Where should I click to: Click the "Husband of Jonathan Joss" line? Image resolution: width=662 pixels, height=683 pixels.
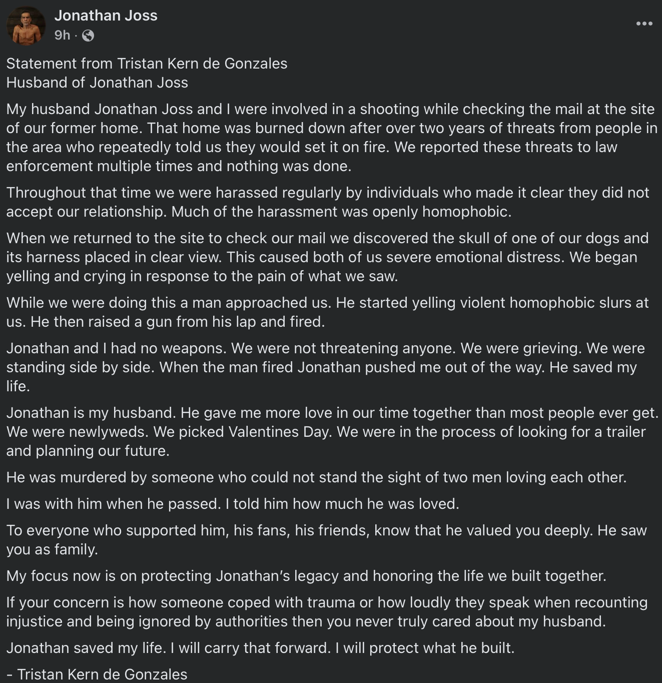(97, 83)
